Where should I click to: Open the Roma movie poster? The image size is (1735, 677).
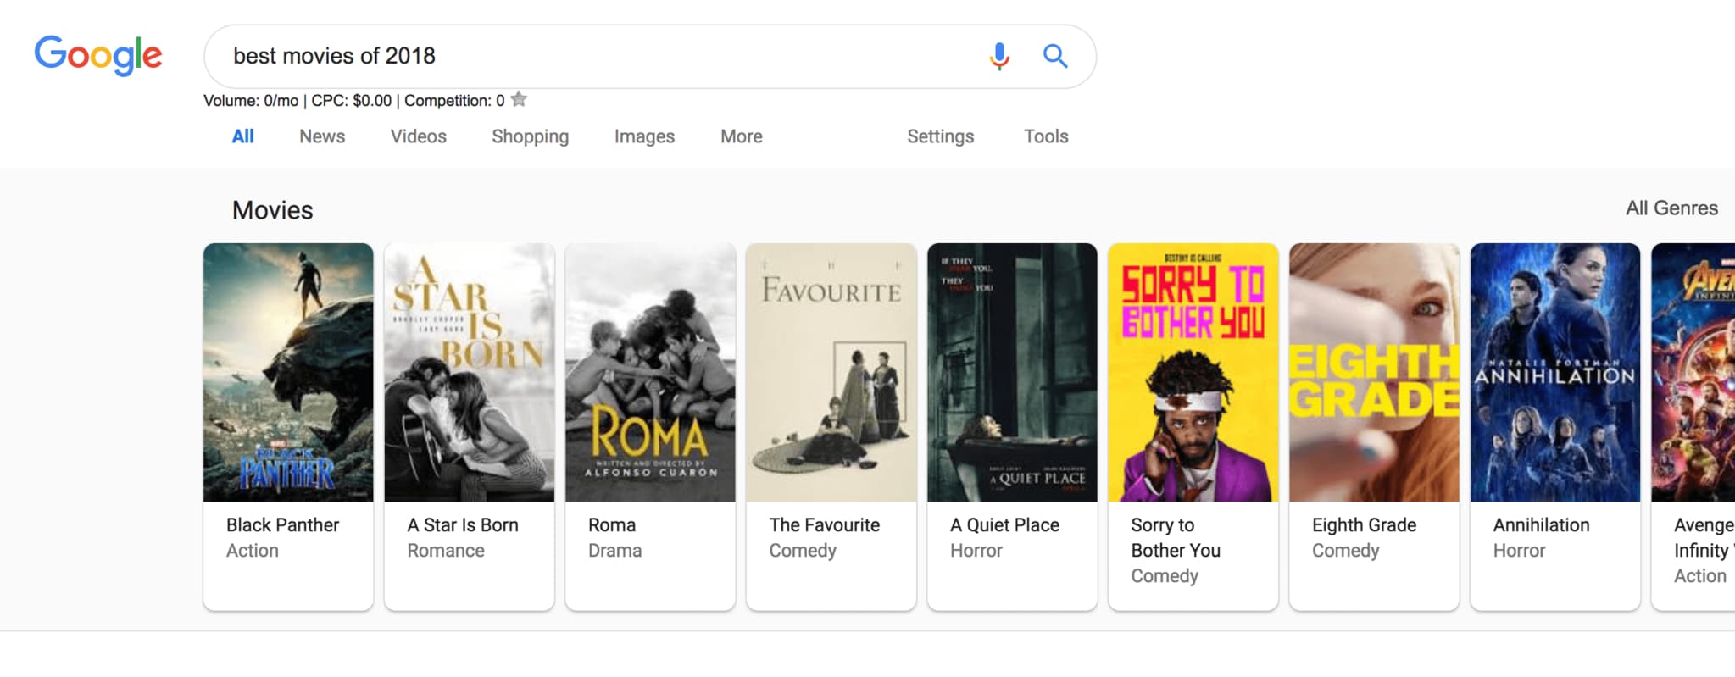[x=650, y=372]
